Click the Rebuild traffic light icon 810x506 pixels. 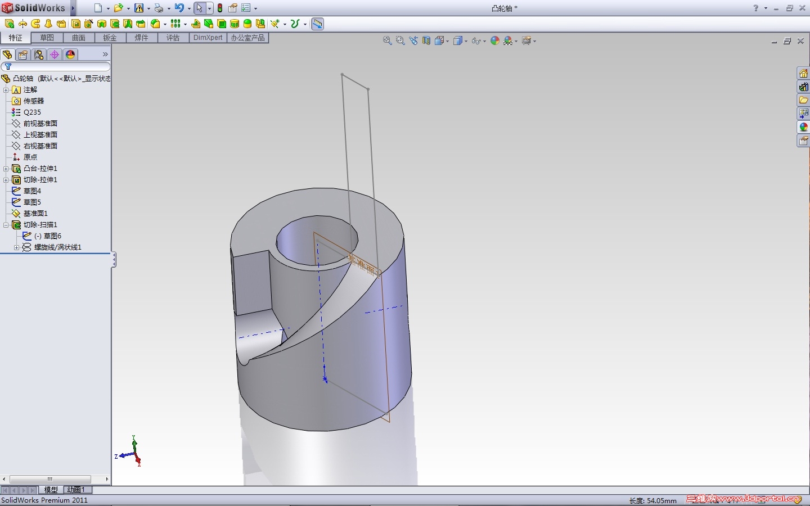tap(220, 8)
